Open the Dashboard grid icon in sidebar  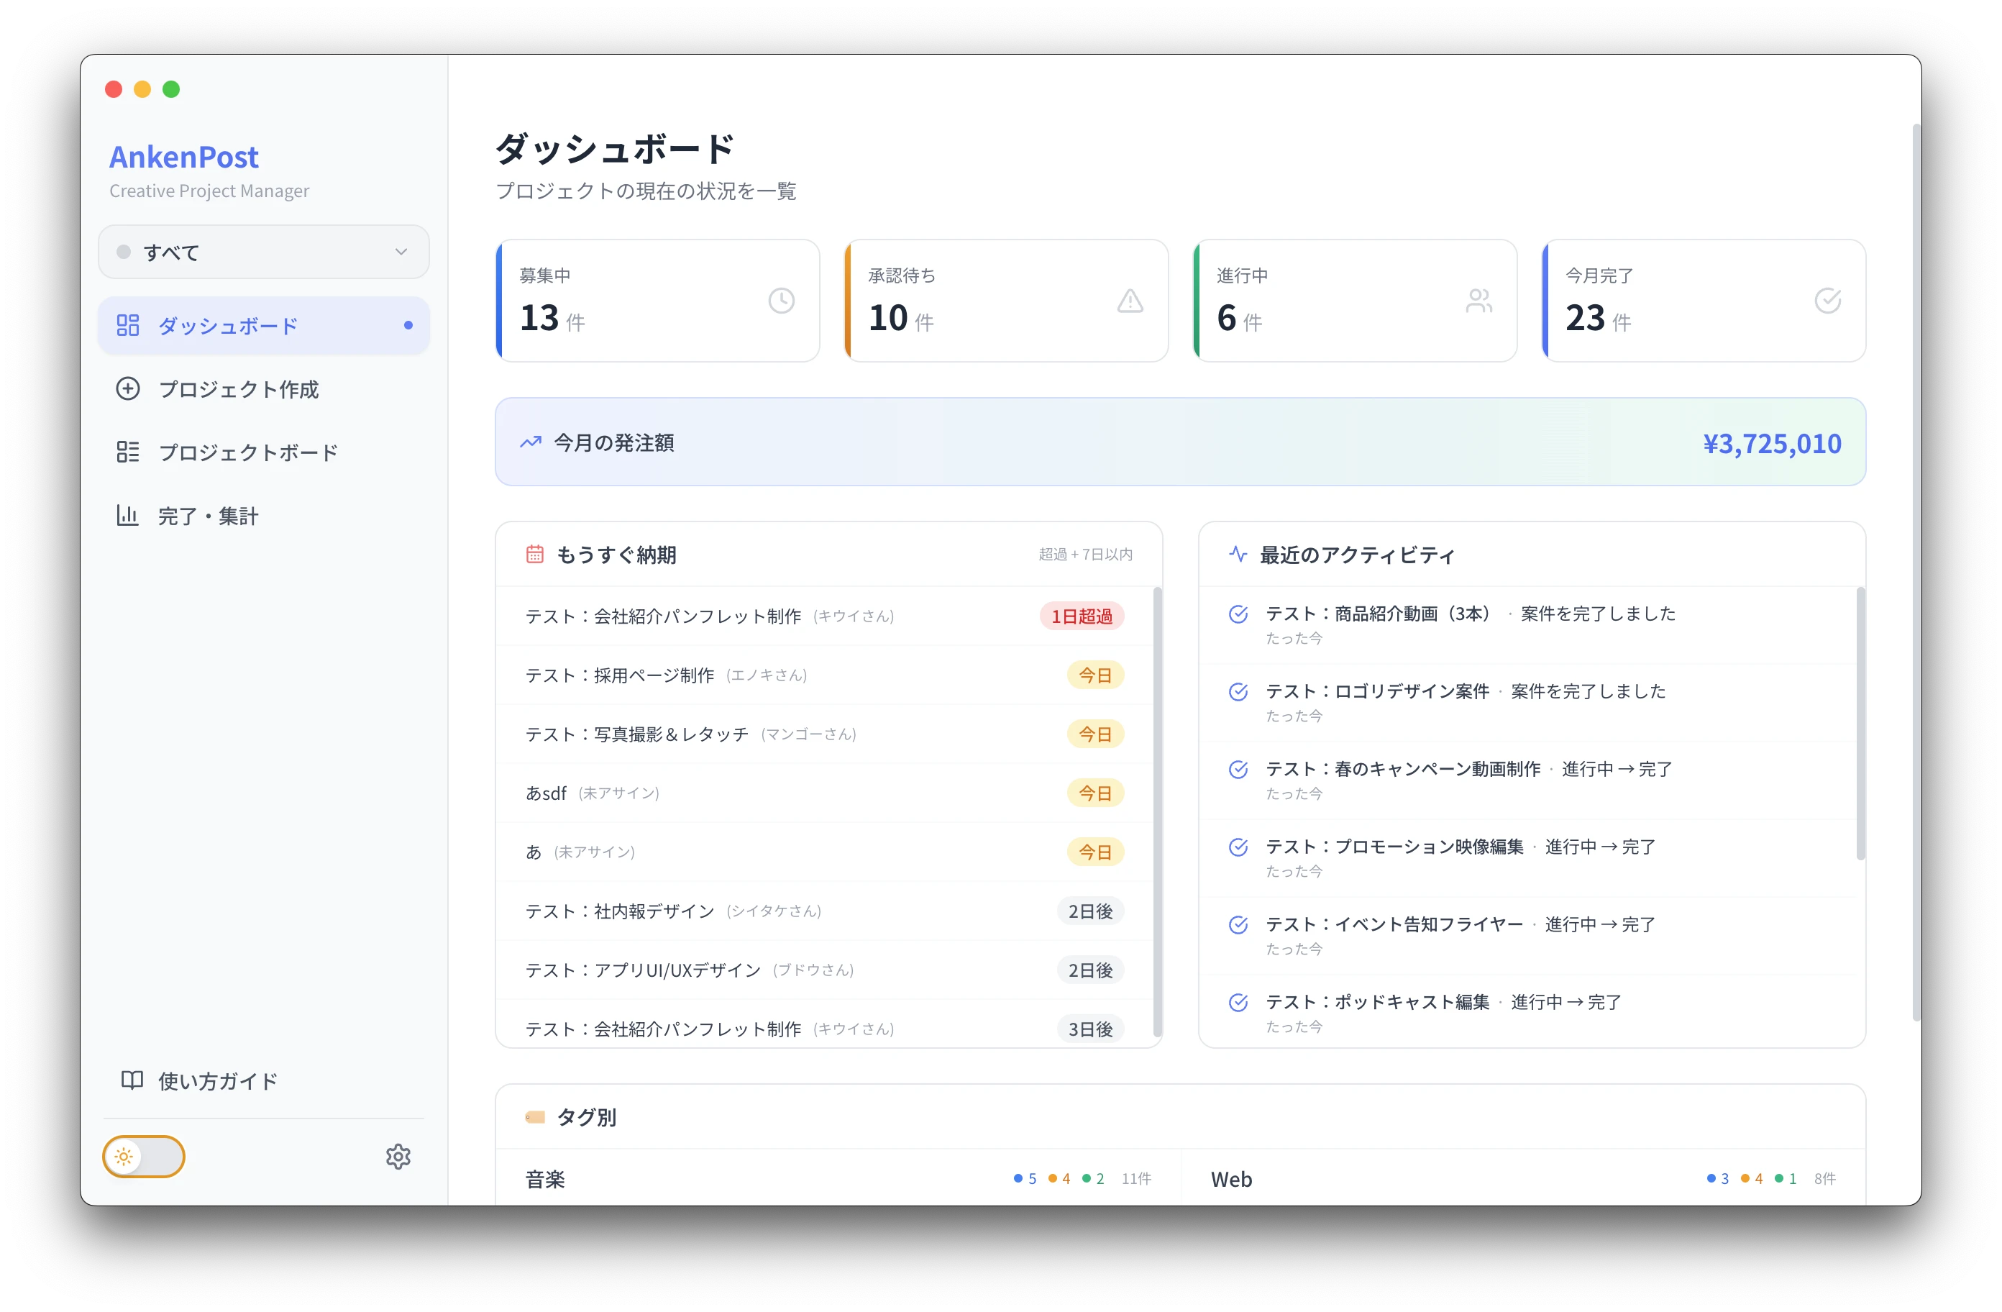pos(127,325)
